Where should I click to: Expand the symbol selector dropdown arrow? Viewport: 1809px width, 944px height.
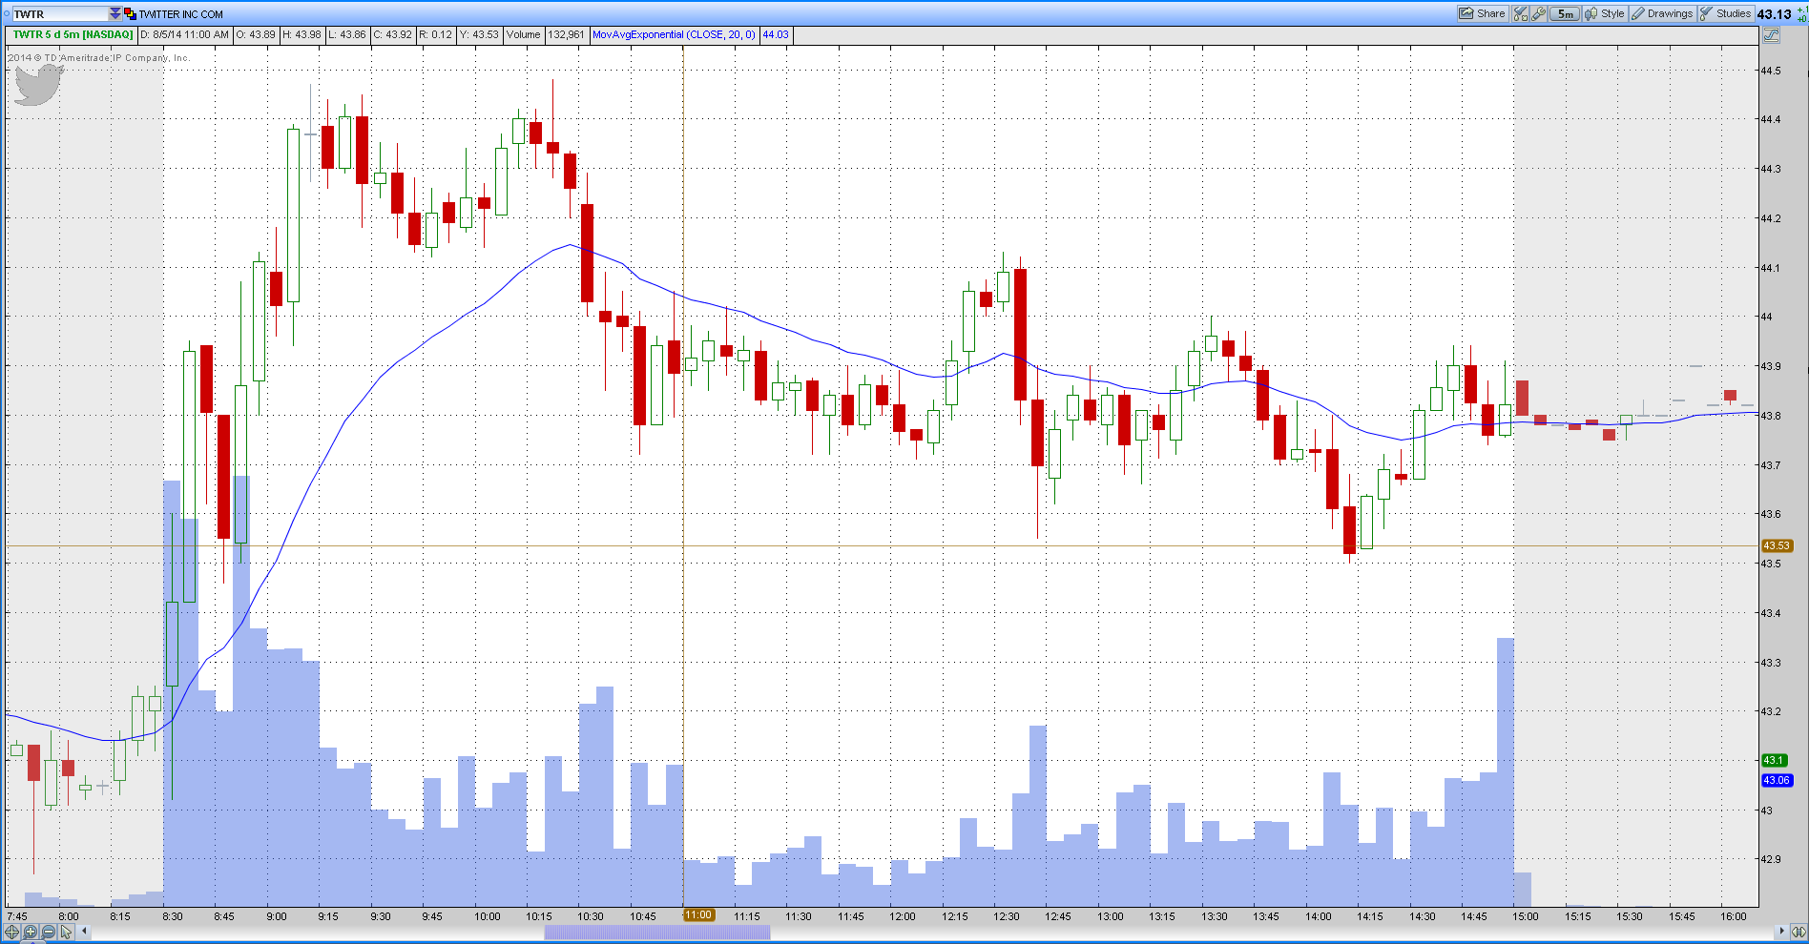(x=115, y=14)
